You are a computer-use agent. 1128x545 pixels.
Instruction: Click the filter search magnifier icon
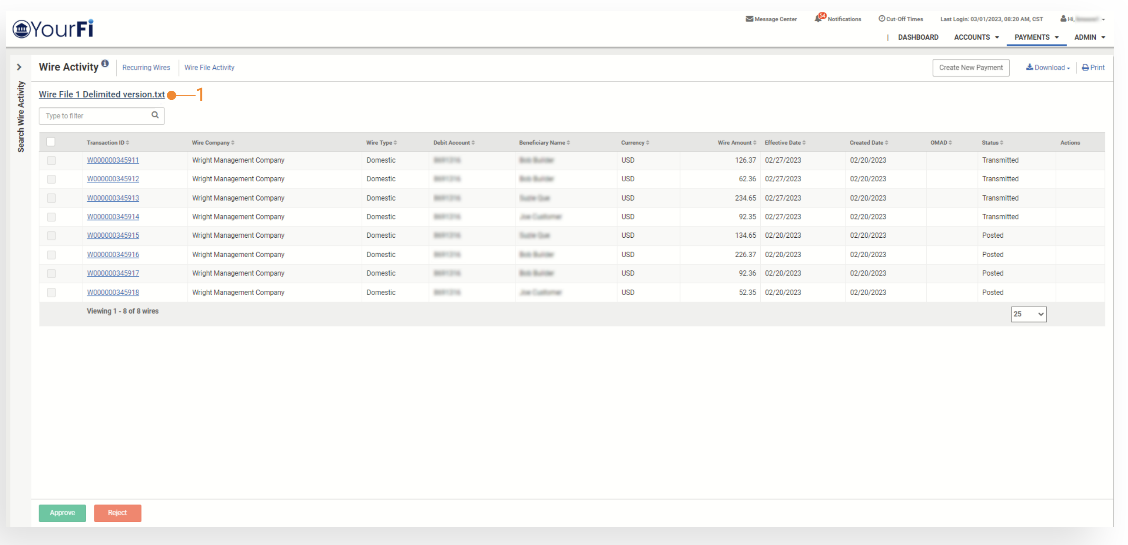click(155, 115)
